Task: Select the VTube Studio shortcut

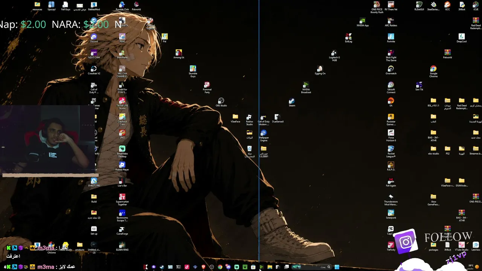Action: [x=462, y=246]
